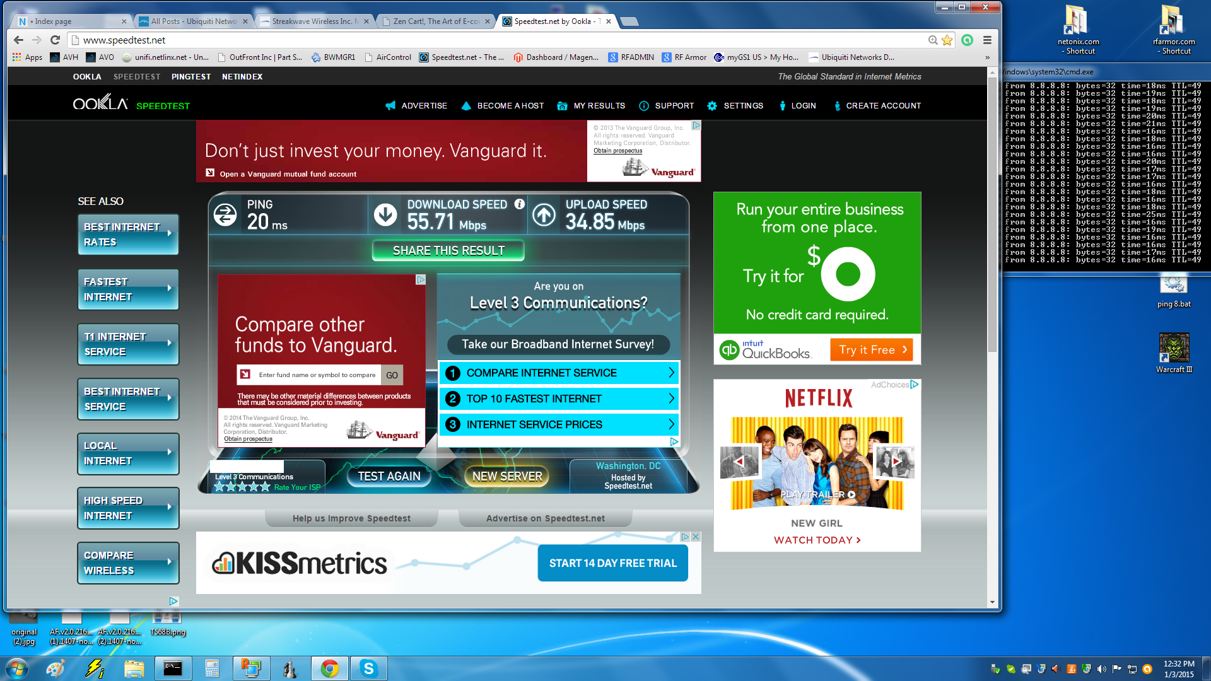Open Chrome from the taskbar
This screenshot has height=681, width=1211.
pyautogui.click(x=329, y=668)
